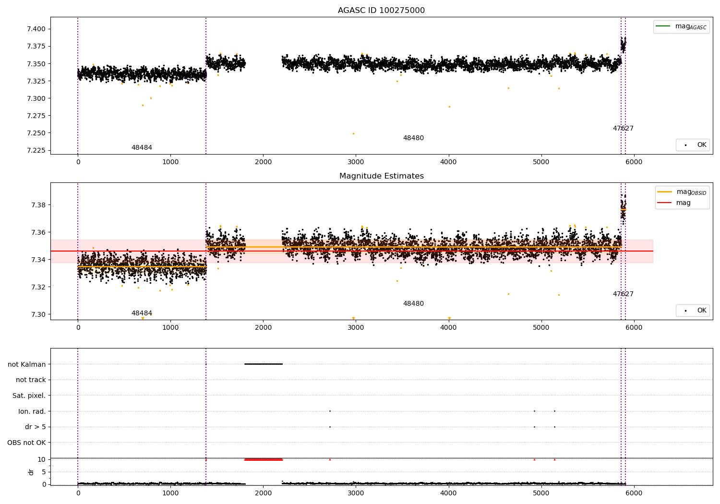The image size is (720, 504).
Task: Click the 'Sat. pixel.' axis label
Action: point(29,396)
